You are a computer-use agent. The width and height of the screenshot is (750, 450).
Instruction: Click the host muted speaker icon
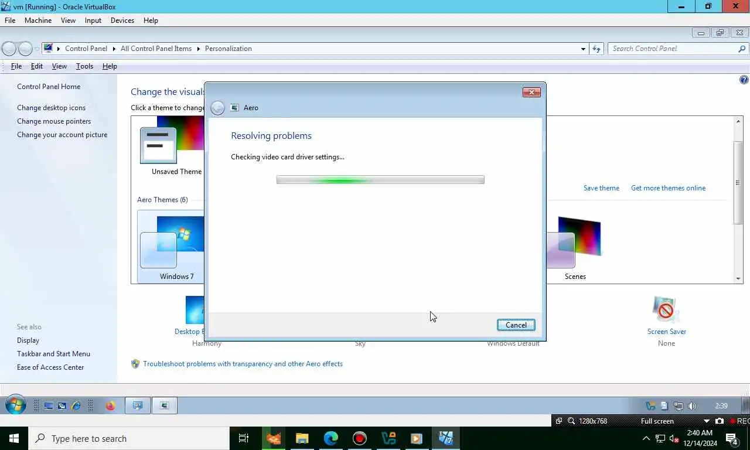tap(674, 438)
